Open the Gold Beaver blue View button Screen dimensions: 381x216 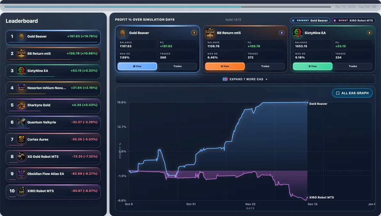point(137,66)
